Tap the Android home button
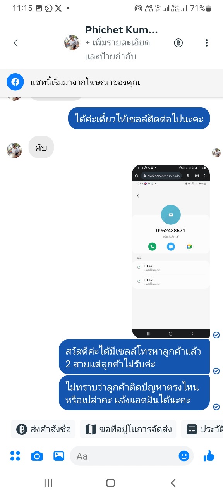 click(111, 483)
